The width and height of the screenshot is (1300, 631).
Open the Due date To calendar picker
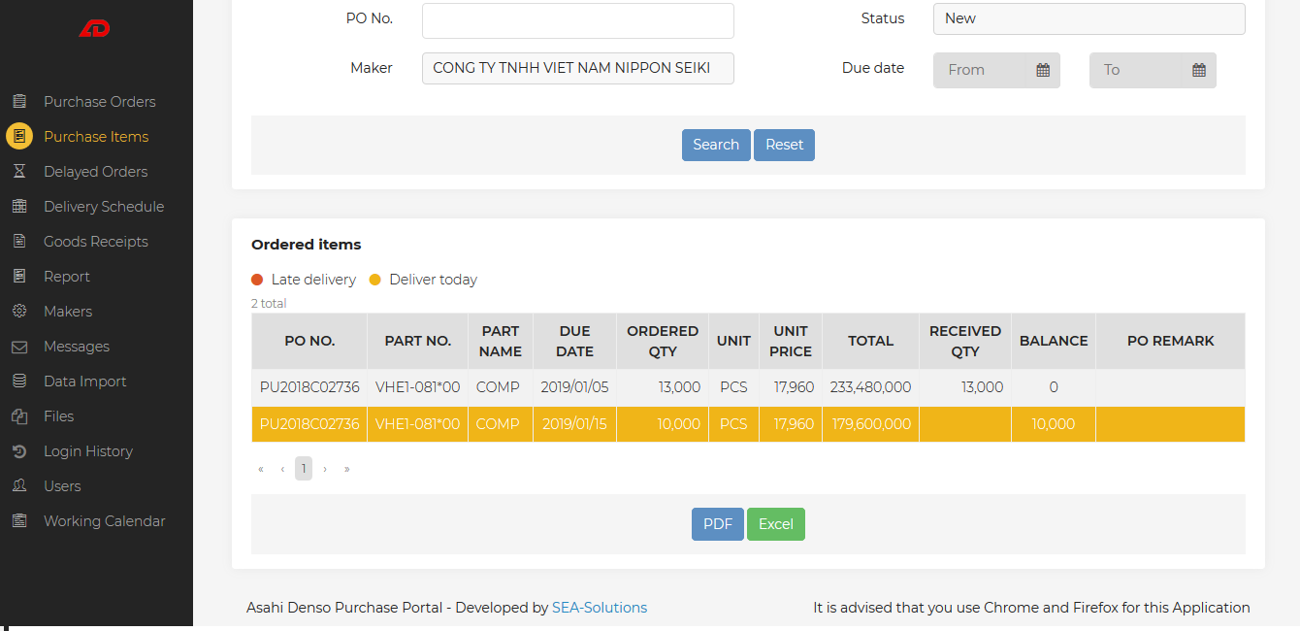coord(1198,70)
